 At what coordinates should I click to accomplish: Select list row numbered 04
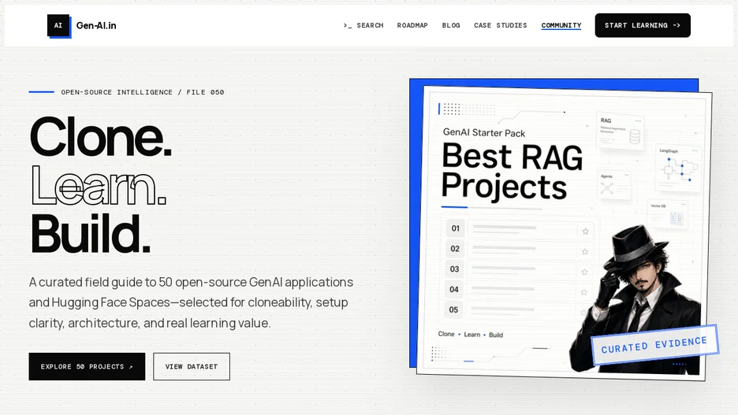518,290
